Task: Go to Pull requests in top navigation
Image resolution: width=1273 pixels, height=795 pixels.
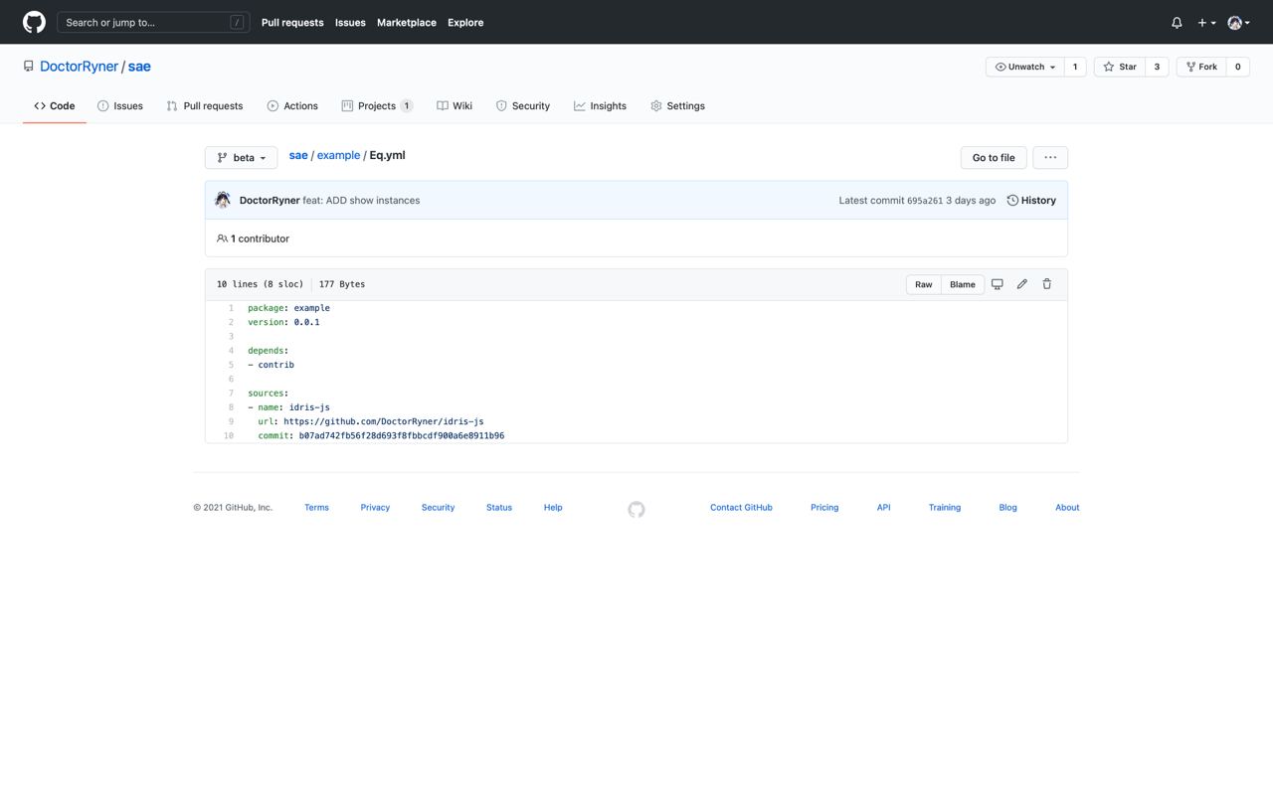Action: point(292,22)
